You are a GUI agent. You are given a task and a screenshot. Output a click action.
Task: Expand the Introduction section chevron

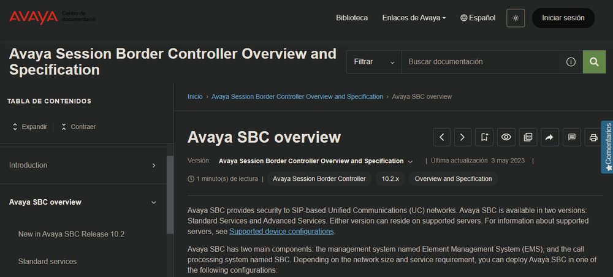point(154,165)
